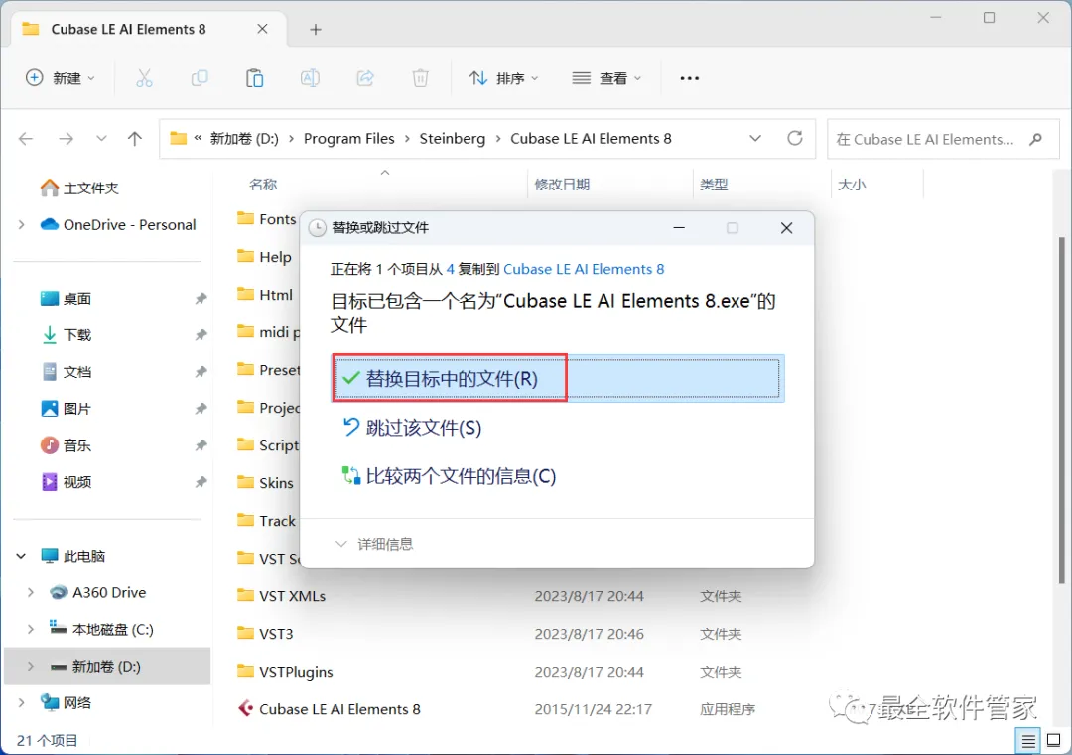The width and height of the screenshot is (1072, 755).
Task: Click the Cut scissors icon in toolbar
Action: 144,78
